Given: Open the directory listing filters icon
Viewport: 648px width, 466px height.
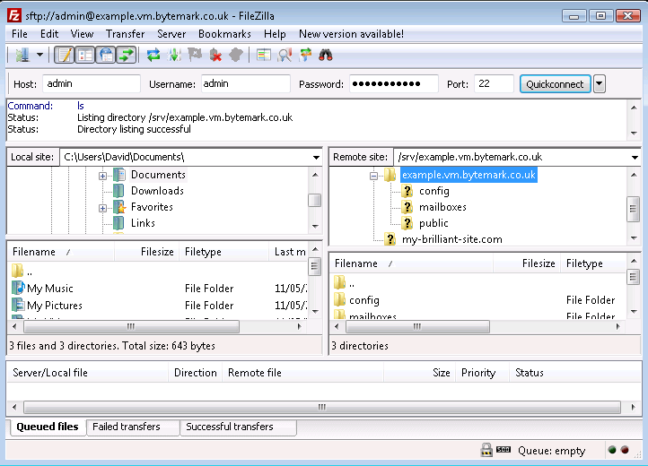Looking at the screenshot, I should 263,55.
